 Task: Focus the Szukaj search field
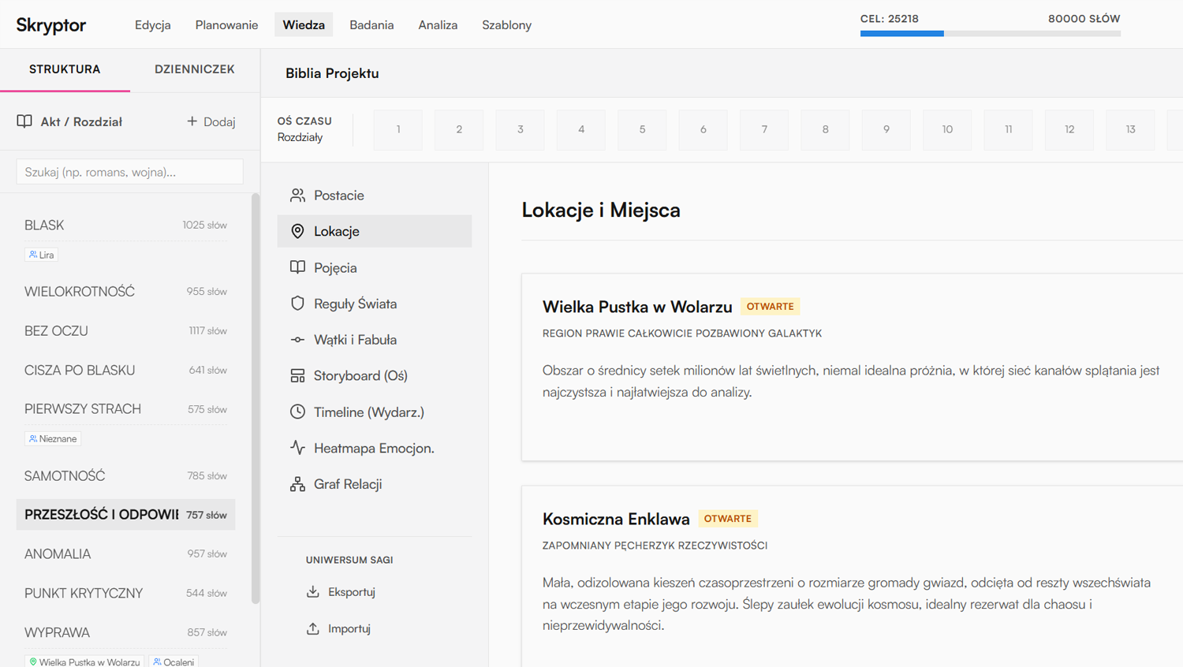click(130, 172)
